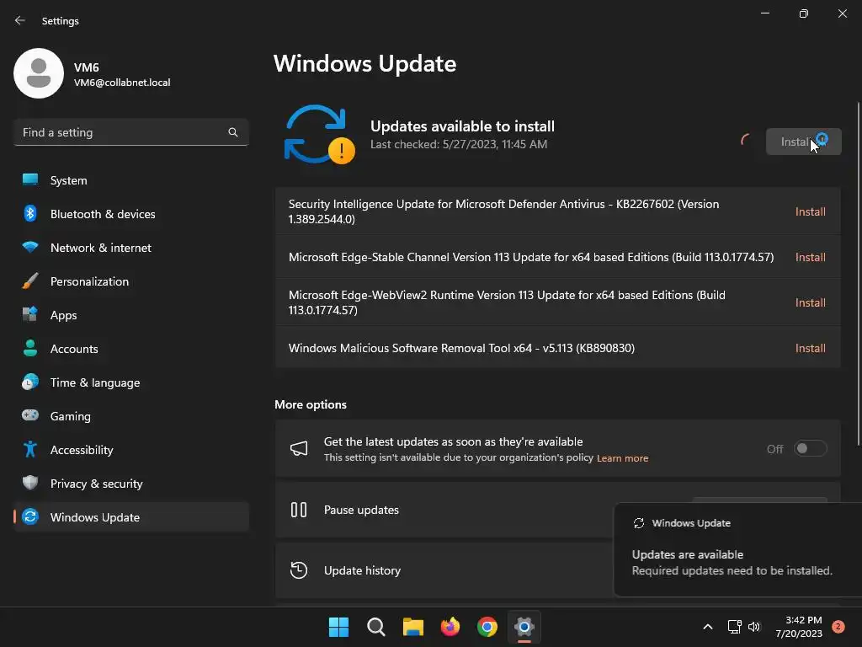Open Time & language settings
This screenshot has width=862, height=647.
coord(131,382)
